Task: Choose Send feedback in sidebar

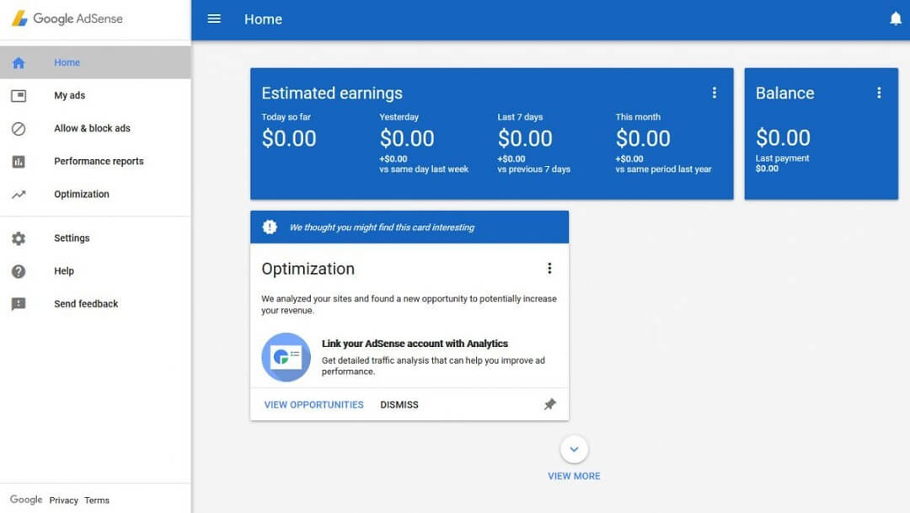Action: 95,304
